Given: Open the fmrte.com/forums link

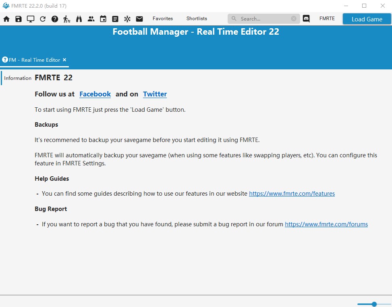Looking at the screenshot, I should pos(326,224).
